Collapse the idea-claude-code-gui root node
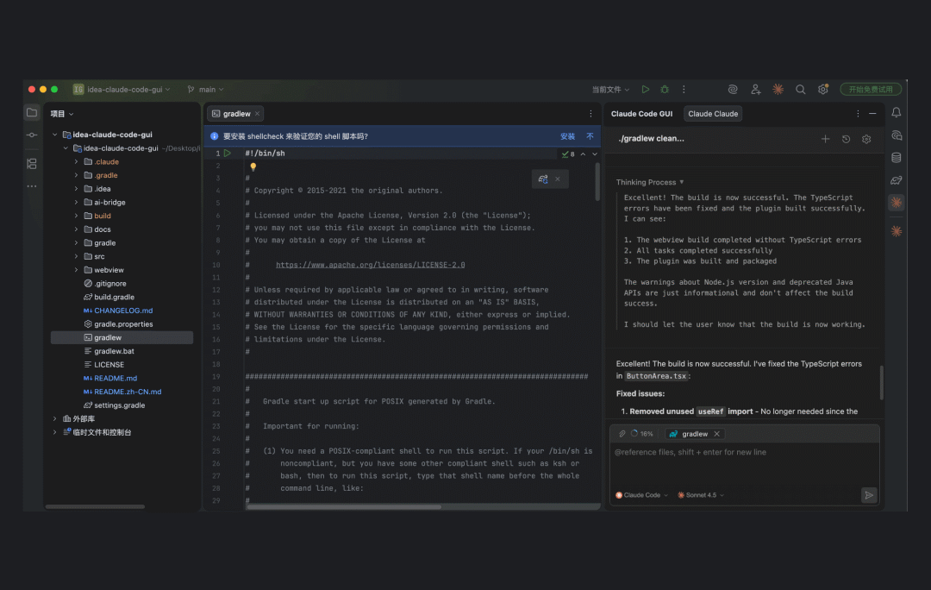The image size is (931, 590). (54, 135)
